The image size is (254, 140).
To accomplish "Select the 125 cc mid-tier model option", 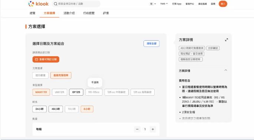I will 116,92.
